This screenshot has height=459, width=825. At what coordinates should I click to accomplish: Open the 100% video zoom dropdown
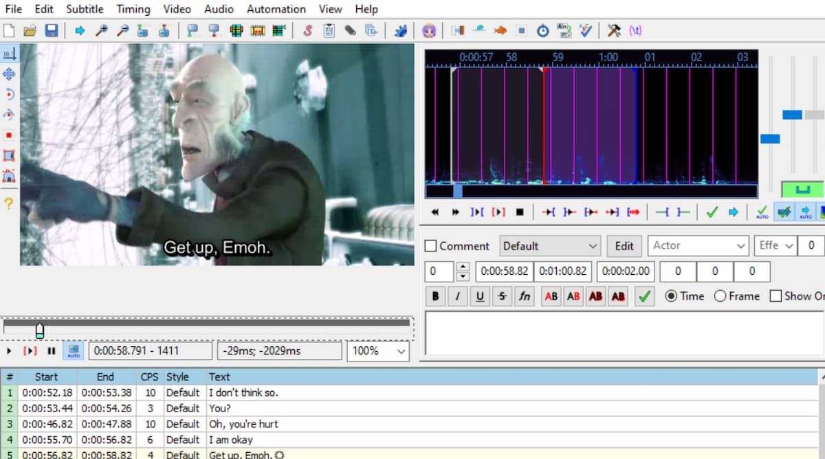(377, 351)
